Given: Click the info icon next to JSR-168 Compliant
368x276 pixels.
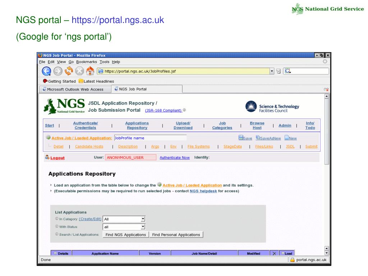Looking at the screenshot, I should pyautogui.click(x=184, y=110).
